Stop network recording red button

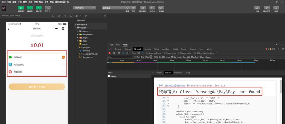110,53
